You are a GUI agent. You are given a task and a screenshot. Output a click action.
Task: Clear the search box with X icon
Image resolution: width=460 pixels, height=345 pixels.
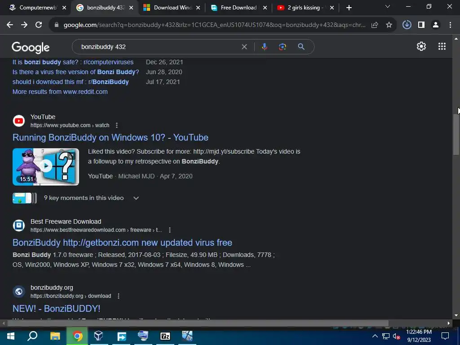pyautogui.click(x=244, y=47)
